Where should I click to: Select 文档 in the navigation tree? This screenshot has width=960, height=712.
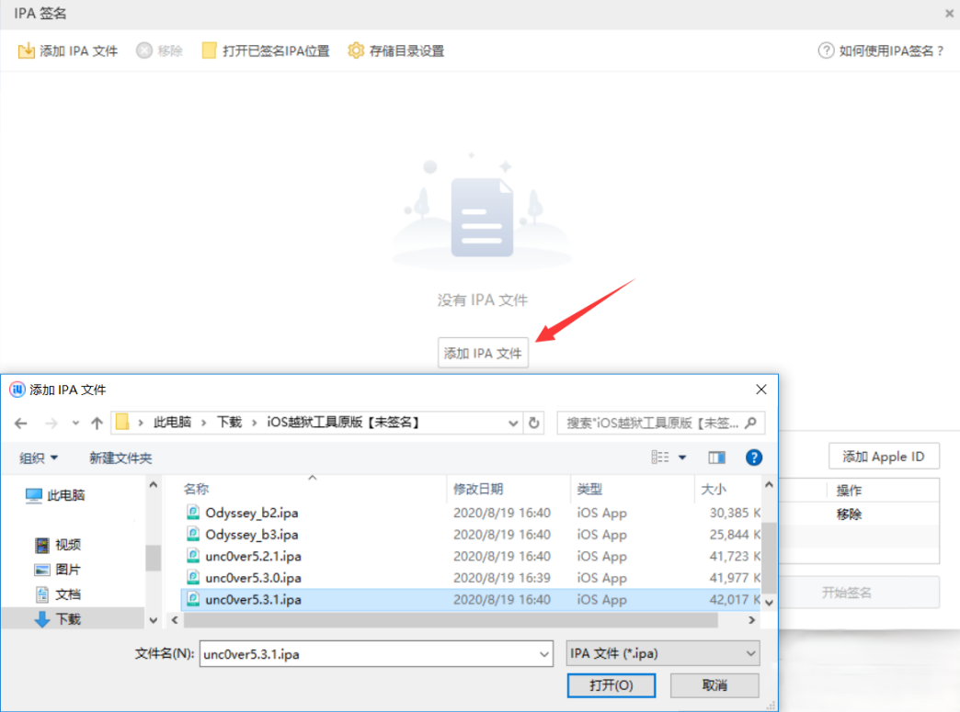(58, 594)
